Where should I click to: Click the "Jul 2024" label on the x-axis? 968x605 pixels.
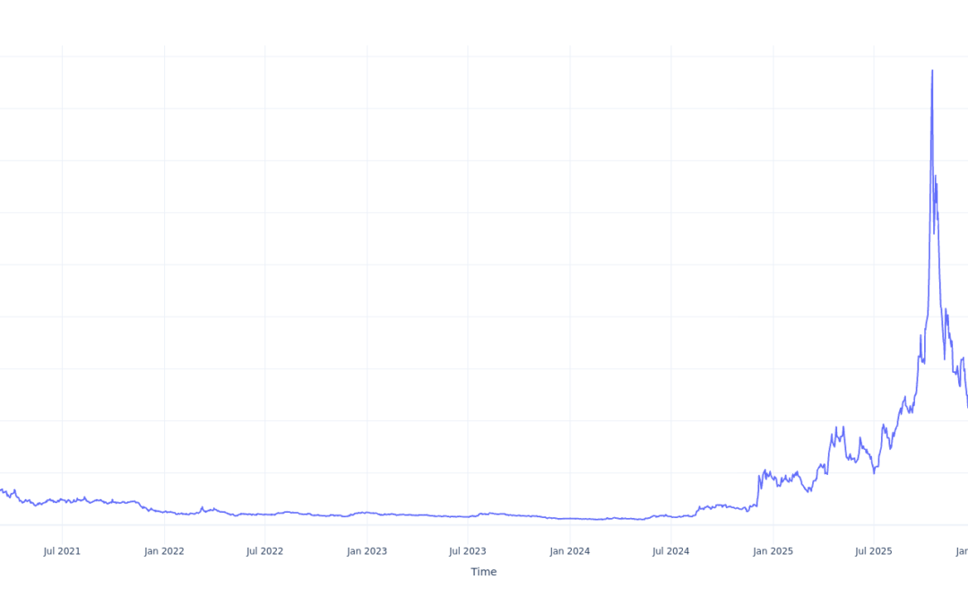[672, 551]
